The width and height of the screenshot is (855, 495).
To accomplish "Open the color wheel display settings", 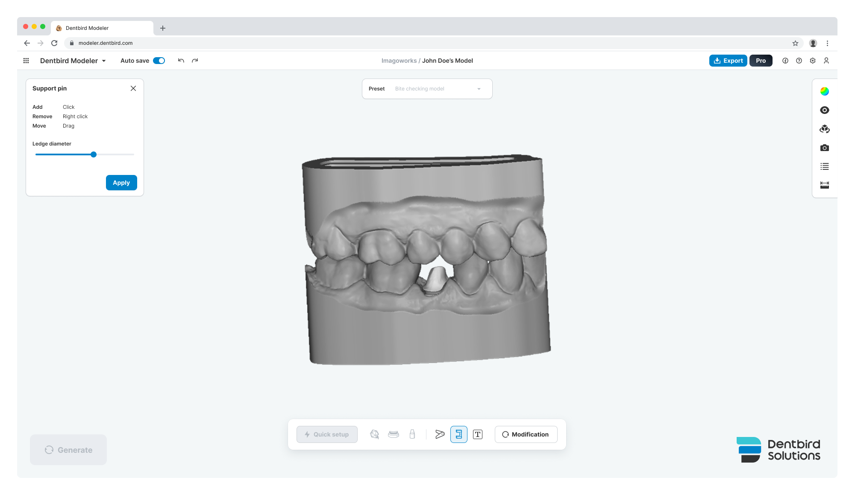I will [824, 91].
